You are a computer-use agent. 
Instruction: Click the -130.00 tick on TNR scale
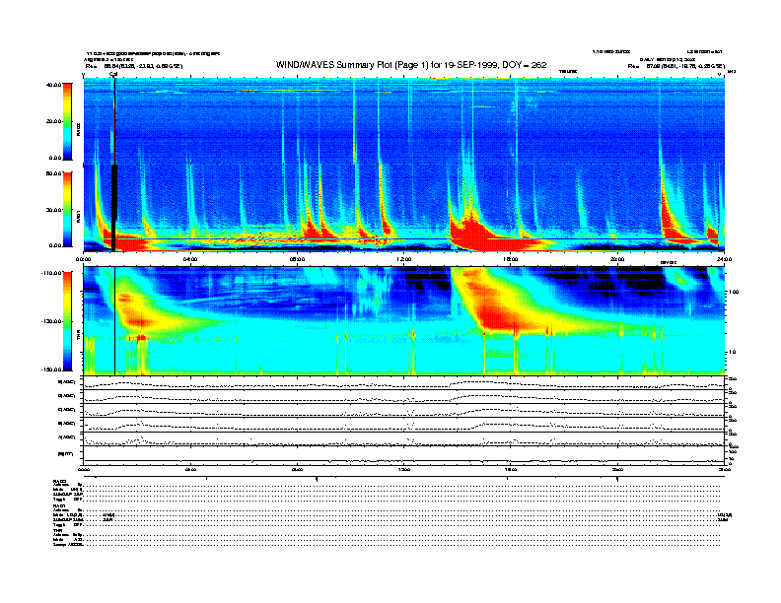click(x=51, y=321)
